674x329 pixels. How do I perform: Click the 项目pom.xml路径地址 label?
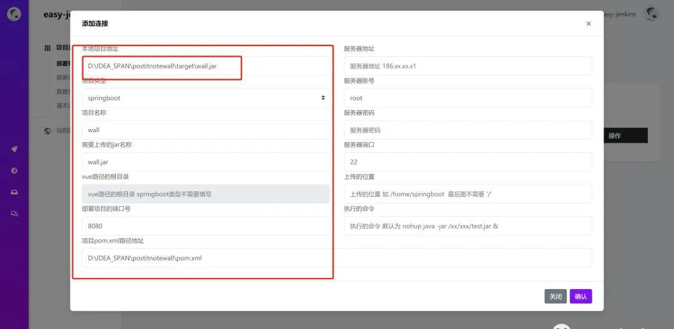tap(112, 241)
